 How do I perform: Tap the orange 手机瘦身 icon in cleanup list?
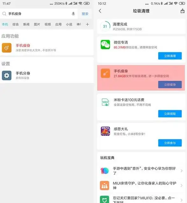point(105,73)
